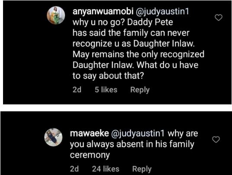
Task: Click 'recognize u as Daughter Inlaw.' line
Action: coord(134,44)
